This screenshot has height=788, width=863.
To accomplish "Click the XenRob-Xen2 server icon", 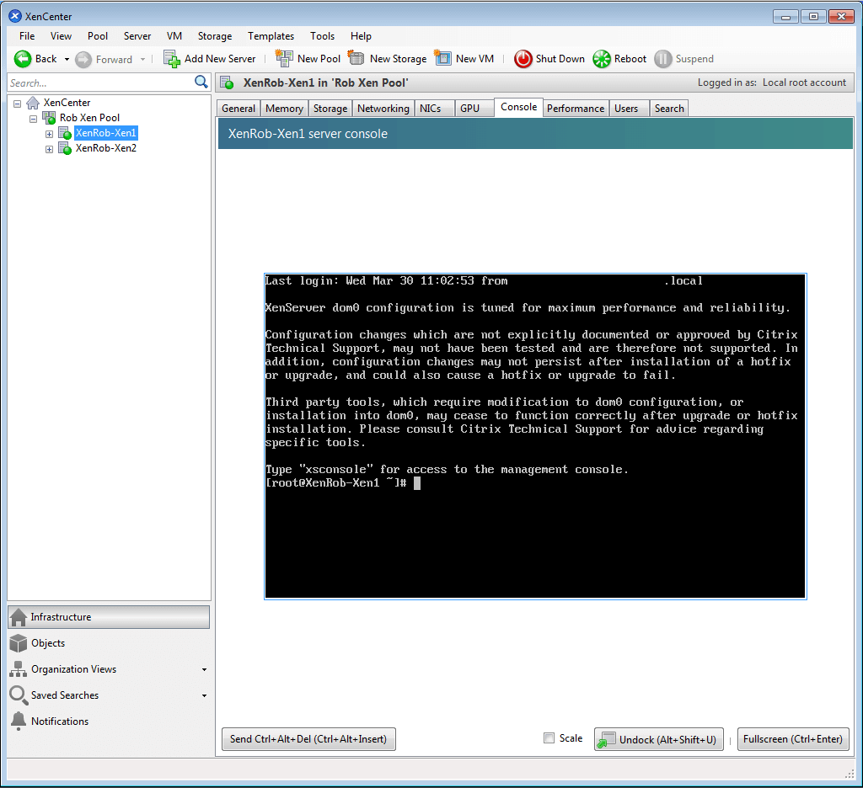I will [65, 148].
